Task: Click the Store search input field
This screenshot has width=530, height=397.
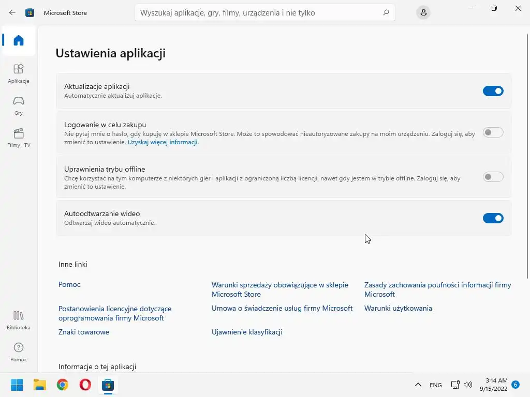Action: click(x=259, y=12)
